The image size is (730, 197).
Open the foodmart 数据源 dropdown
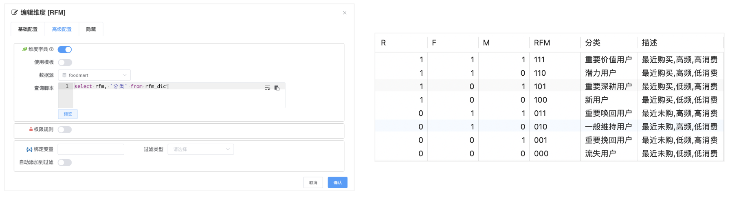tap(95, 75)
